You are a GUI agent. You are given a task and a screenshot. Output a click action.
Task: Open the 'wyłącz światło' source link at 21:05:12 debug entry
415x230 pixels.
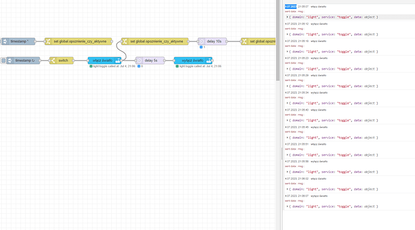tap(319, 24)
